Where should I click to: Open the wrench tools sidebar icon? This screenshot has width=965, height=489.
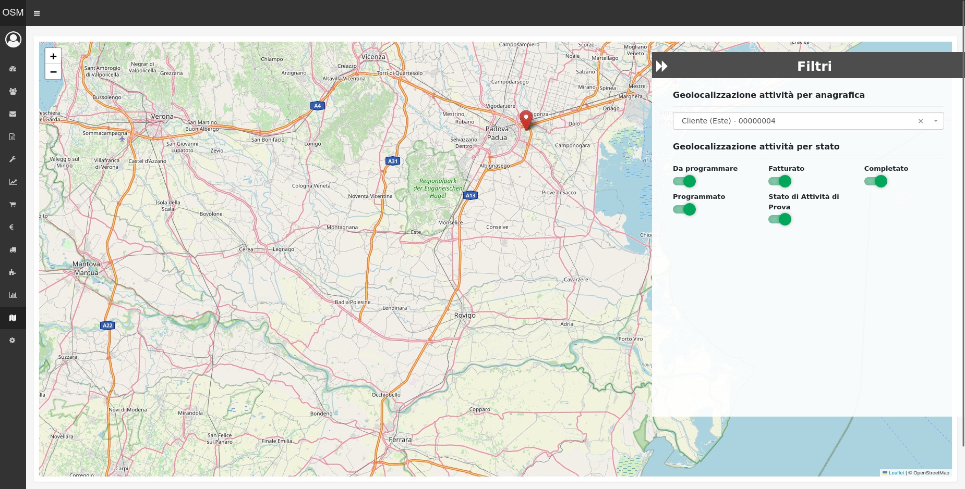13,159
